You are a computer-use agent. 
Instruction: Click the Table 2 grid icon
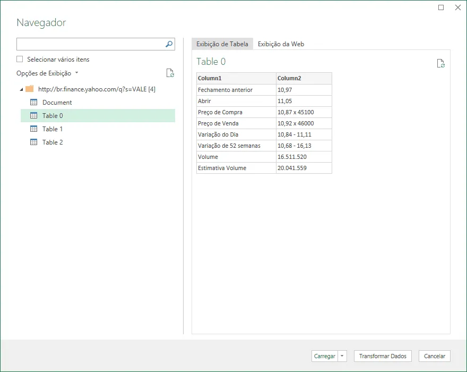point(33,142)
